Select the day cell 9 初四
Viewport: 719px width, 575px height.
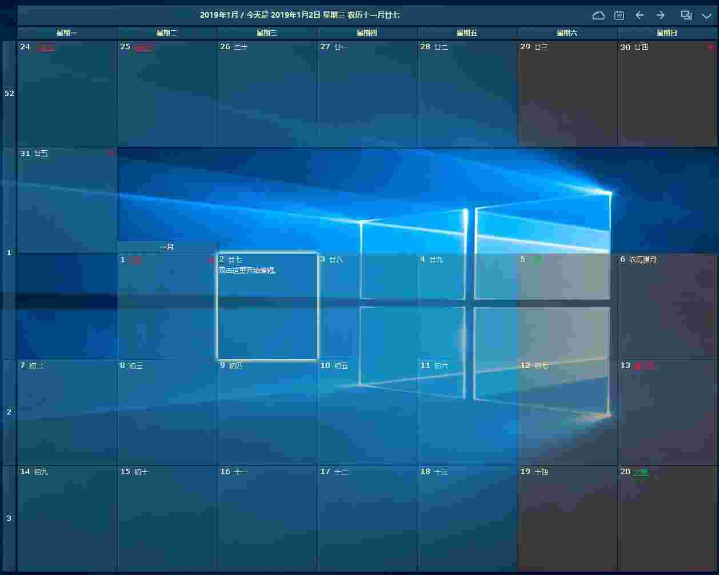(x=267, y=412)
